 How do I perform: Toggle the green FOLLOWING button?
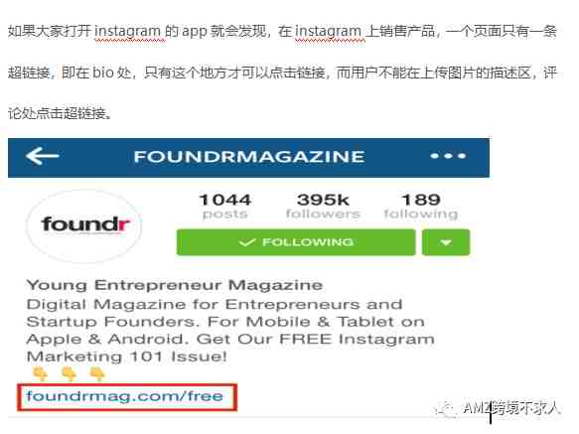tap(296, 242)
